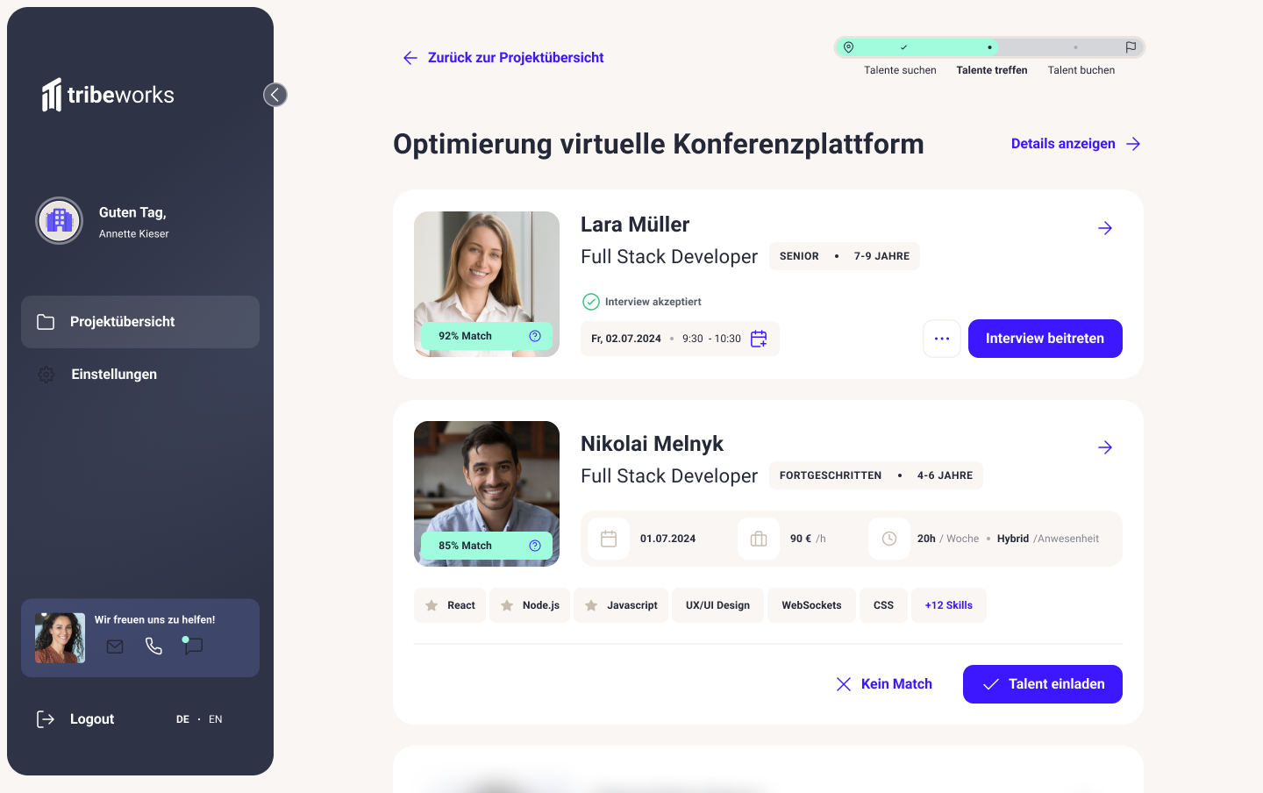Open the chat bubble icon in help box
This screenshot has height=793, width=1263.
[x=193, y=647]
